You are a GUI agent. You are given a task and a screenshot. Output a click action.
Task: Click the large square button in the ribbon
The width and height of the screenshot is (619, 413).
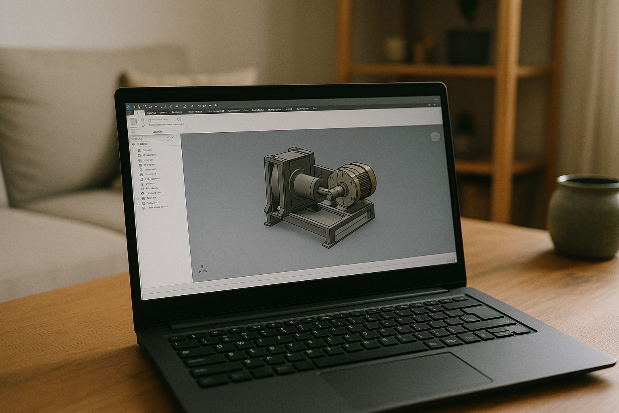point(133,121)
